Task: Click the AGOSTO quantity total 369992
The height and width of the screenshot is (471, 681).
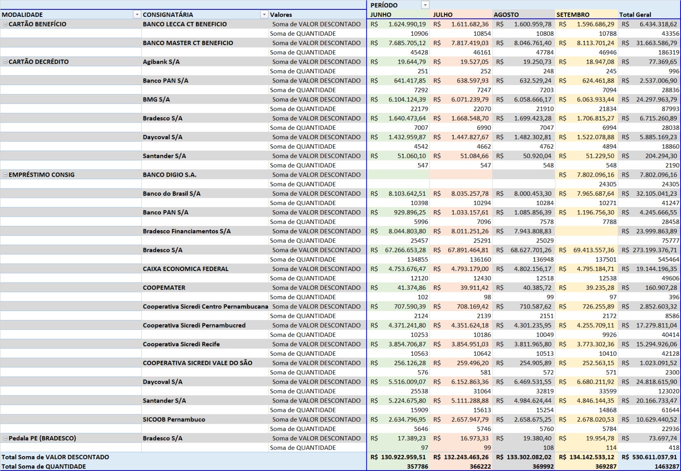Action: pyautogui.click(x=543, y=466)
